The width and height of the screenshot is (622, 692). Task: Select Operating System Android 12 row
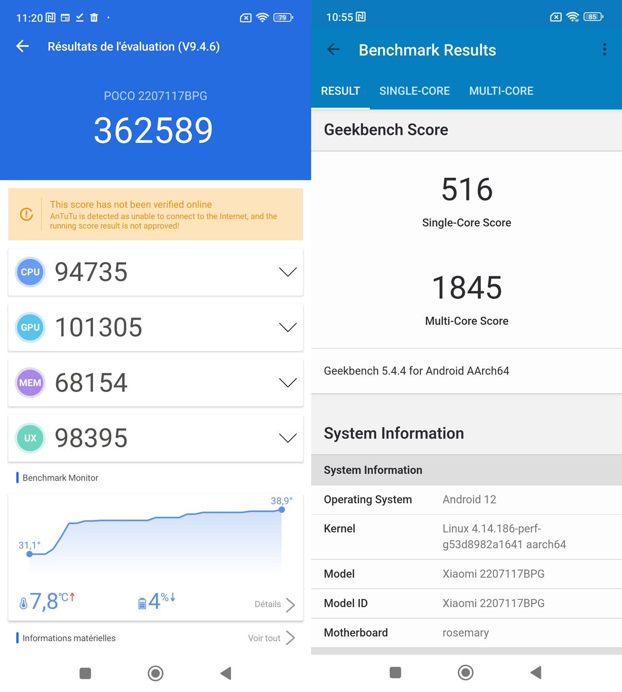coord(466,500)
